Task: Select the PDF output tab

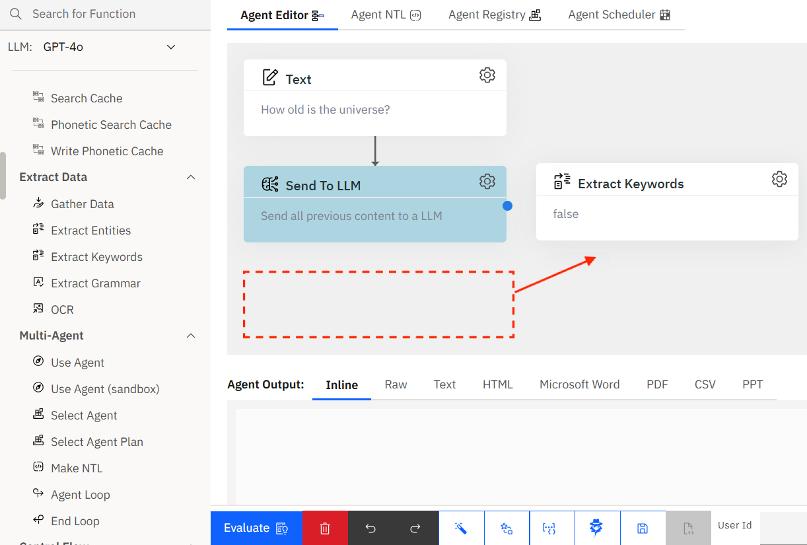Action: pyautogui.click(x=657, y=384)
